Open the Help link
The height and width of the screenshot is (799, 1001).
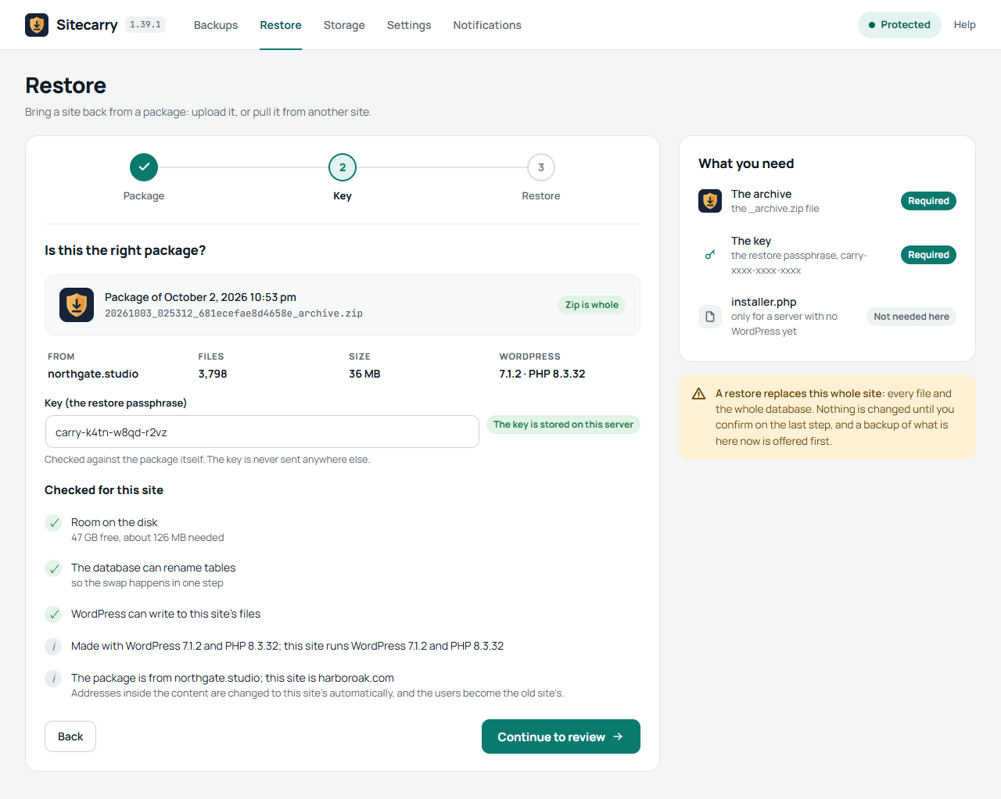pos(964,25)
